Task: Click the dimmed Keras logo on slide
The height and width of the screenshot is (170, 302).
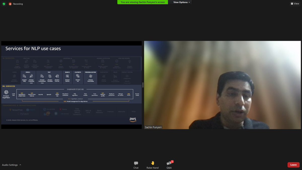Action: tap(63, 109)
